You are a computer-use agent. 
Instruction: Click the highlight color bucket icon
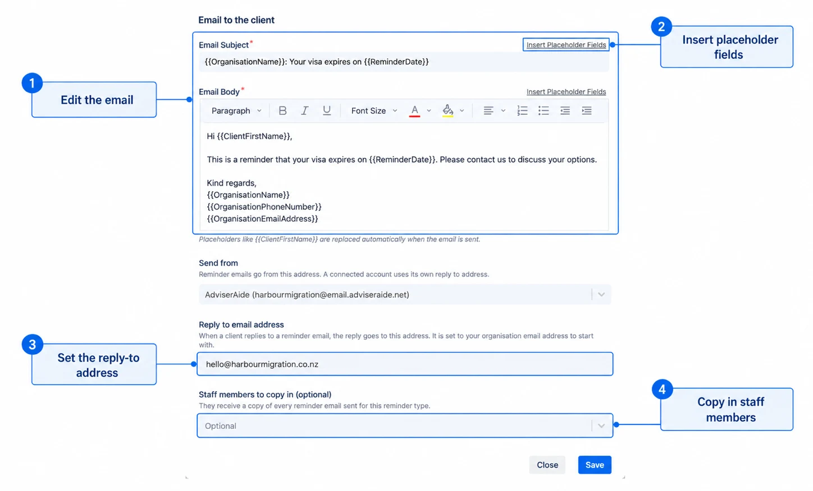coord(447,111)
